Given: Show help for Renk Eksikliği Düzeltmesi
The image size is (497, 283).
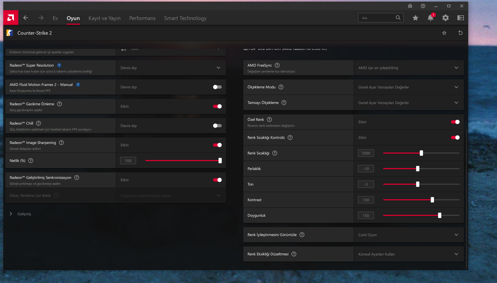Looking at the screenshot, I should point(294,254).
